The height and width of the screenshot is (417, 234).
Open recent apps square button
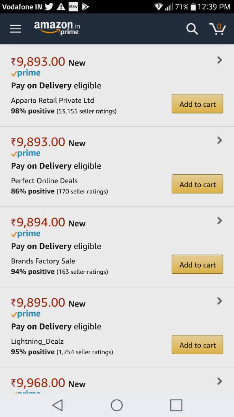click(x=176, y=405)
